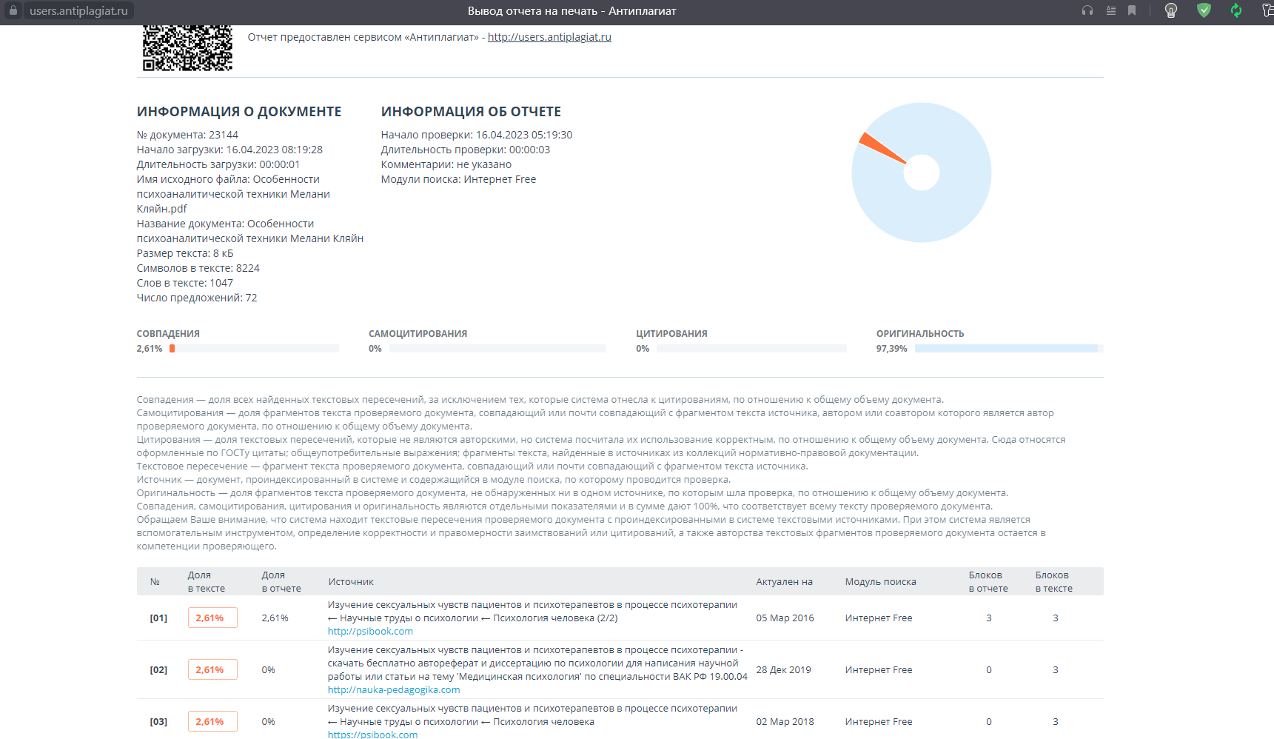Click the 2,61% badge in row 01
The height and width of the screenshot is (739, 1274).
tap(212, 618)
